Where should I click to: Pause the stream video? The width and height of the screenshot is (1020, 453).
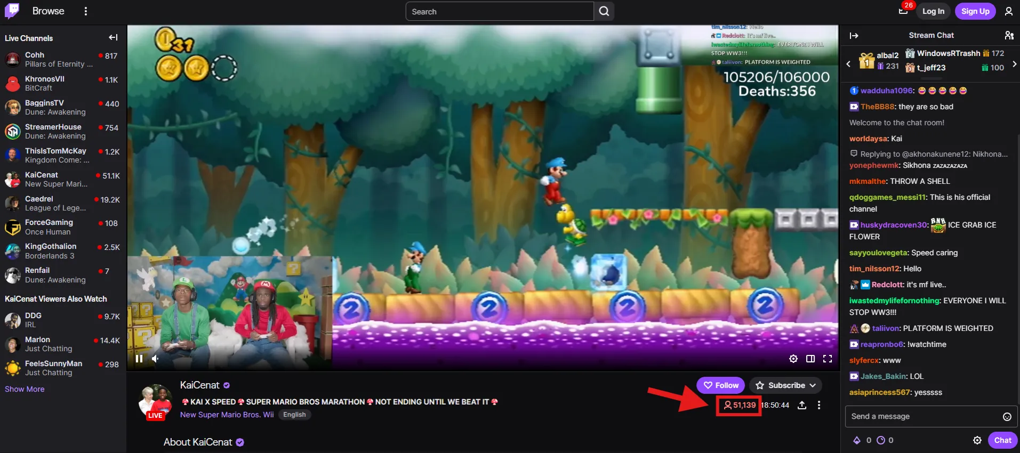coord(139,359)
